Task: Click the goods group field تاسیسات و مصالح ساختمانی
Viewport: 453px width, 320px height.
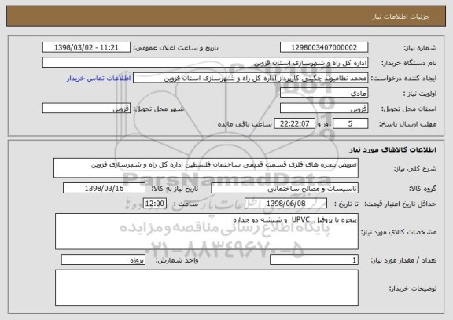Action: [x=285, y=188]
